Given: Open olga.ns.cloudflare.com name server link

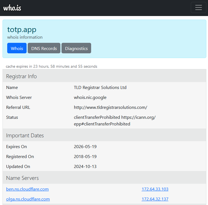Looking at the screenshot, I should pyautogui.click(x=28, y=199).
